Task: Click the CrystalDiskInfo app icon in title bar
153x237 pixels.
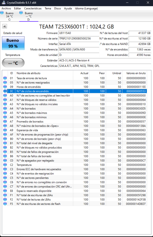Action: click(x=3, y=3)
